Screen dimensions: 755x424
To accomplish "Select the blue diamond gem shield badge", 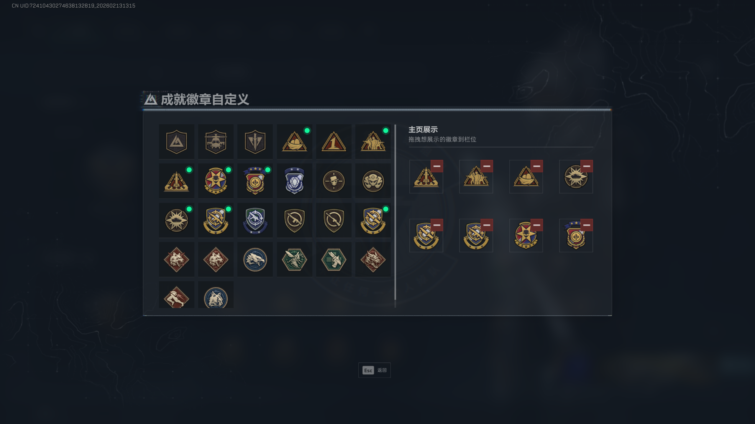I will [294, 181].
